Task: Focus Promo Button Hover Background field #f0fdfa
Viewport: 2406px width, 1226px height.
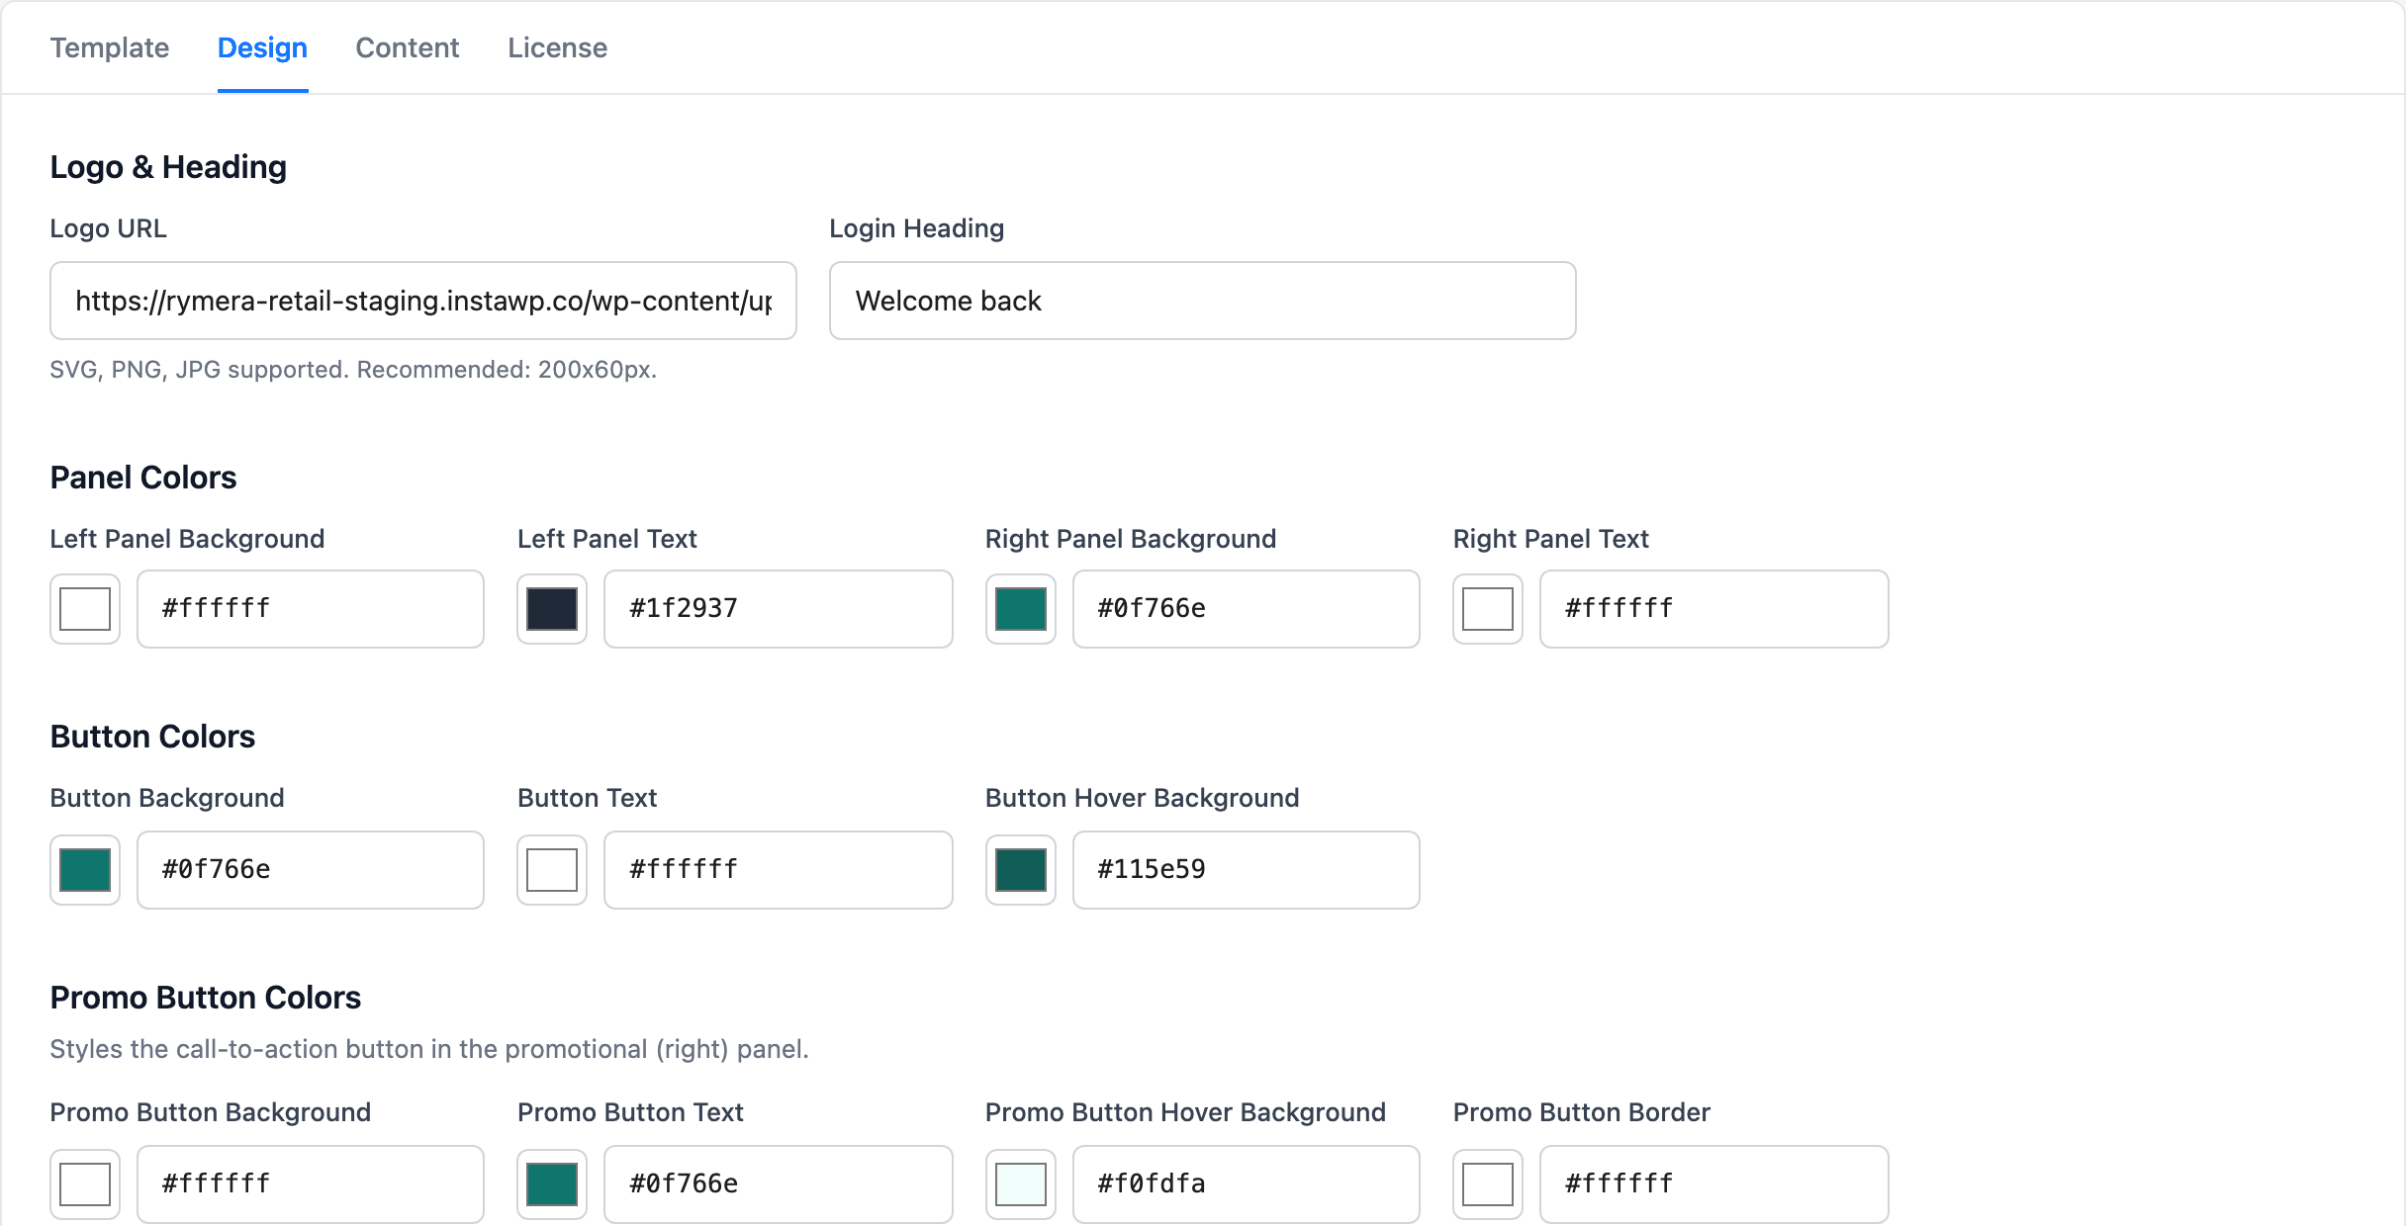Action: point(1247,1184)
